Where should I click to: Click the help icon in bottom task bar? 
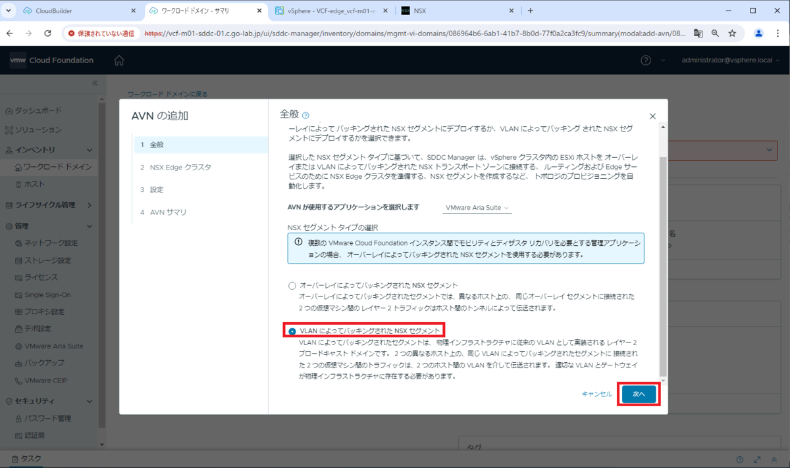tap(740, 459)
